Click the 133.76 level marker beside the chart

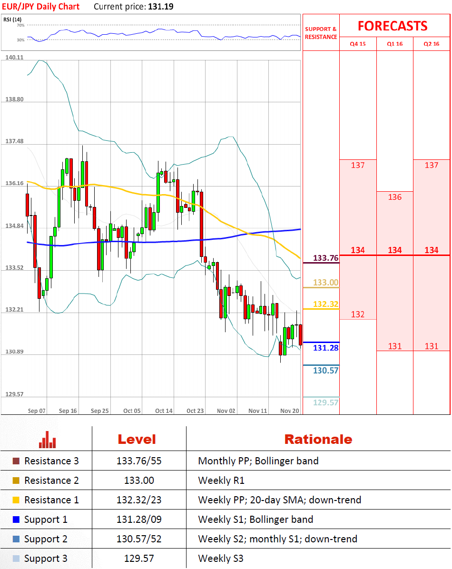pos(325,258)
